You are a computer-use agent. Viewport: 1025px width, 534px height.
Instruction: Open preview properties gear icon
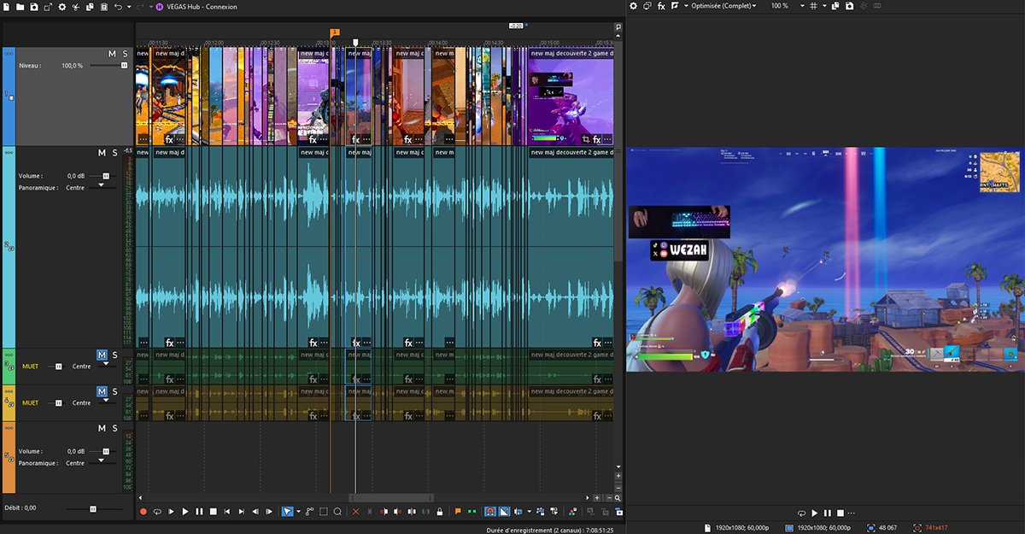point(633,6)
